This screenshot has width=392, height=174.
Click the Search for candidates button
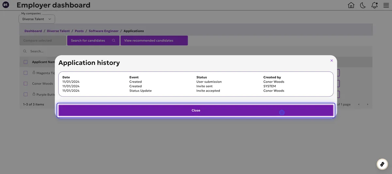[93, 40]
